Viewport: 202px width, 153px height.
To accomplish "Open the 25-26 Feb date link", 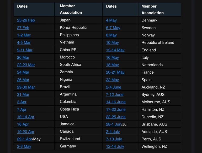I will (26, 20).
